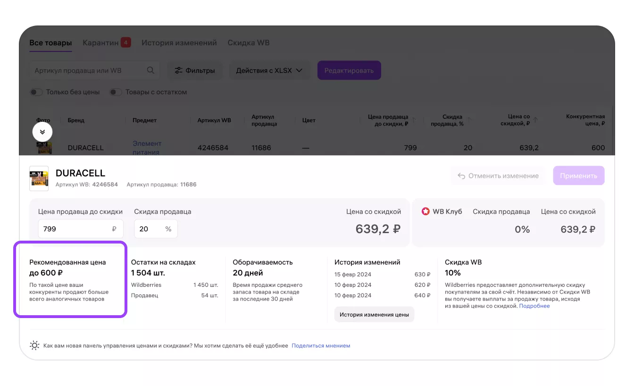Viewport: 634px width, 386px height.
Task: Click the undo arrow on Отменить изменение
Action: (461, 176)
